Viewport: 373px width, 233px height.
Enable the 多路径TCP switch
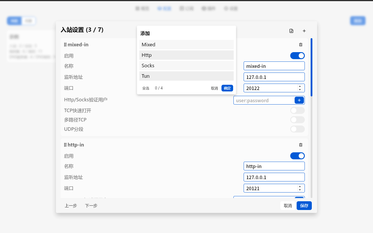[x=298, y=120]
